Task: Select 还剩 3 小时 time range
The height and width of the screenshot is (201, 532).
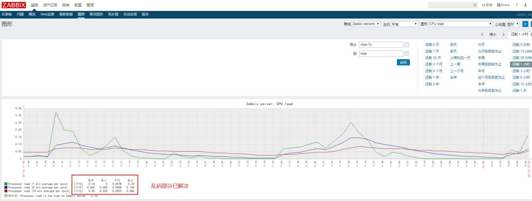Action: pyautogui.click(x=521, y=71)
